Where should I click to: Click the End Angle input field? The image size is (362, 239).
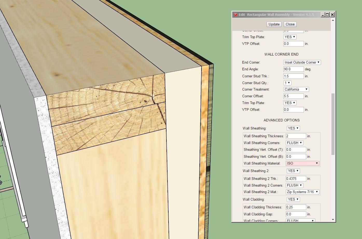294,69
